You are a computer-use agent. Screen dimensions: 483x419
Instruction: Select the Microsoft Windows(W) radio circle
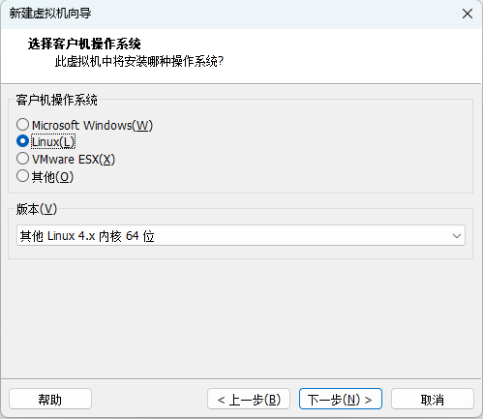[x=22, y=125]
